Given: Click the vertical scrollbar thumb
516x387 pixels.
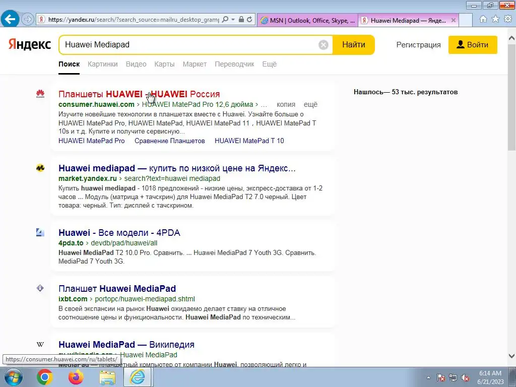Looking at the screenshot, I should tap(511, 98).
